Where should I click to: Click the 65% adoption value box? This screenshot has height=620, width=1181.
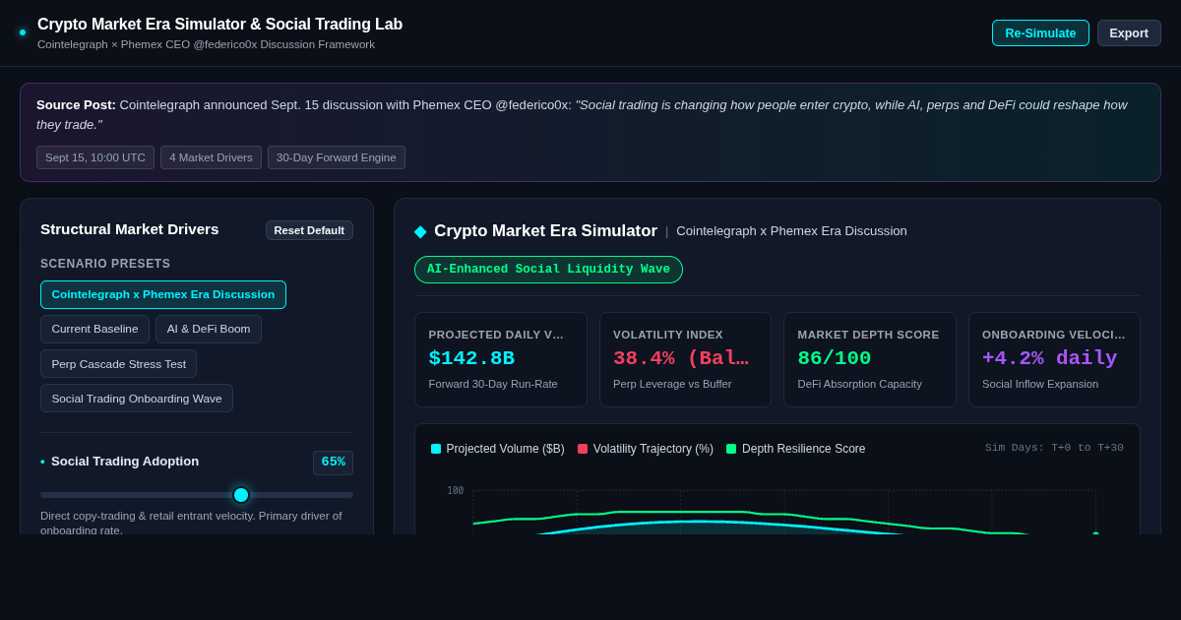click(333, 463)
